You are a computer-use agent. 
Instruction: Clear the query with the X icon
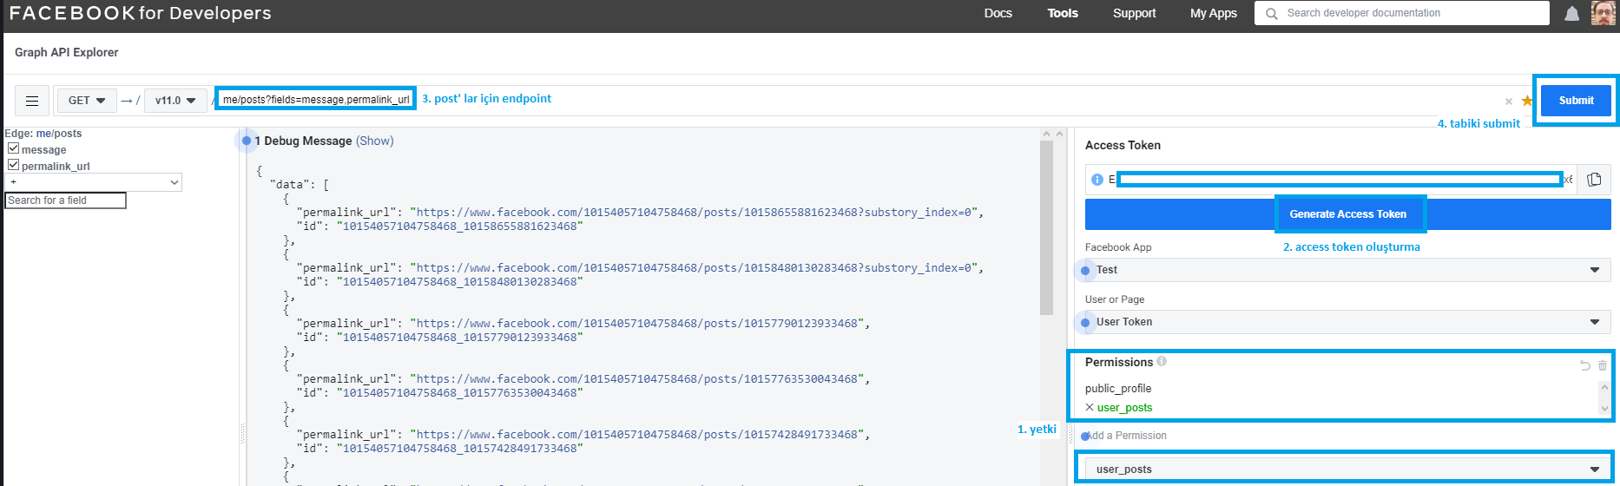tap(1509, 102)
